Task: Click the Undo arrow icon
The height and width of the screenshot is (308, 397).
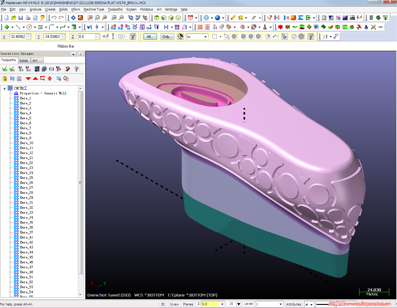Action: pos(54,18)
